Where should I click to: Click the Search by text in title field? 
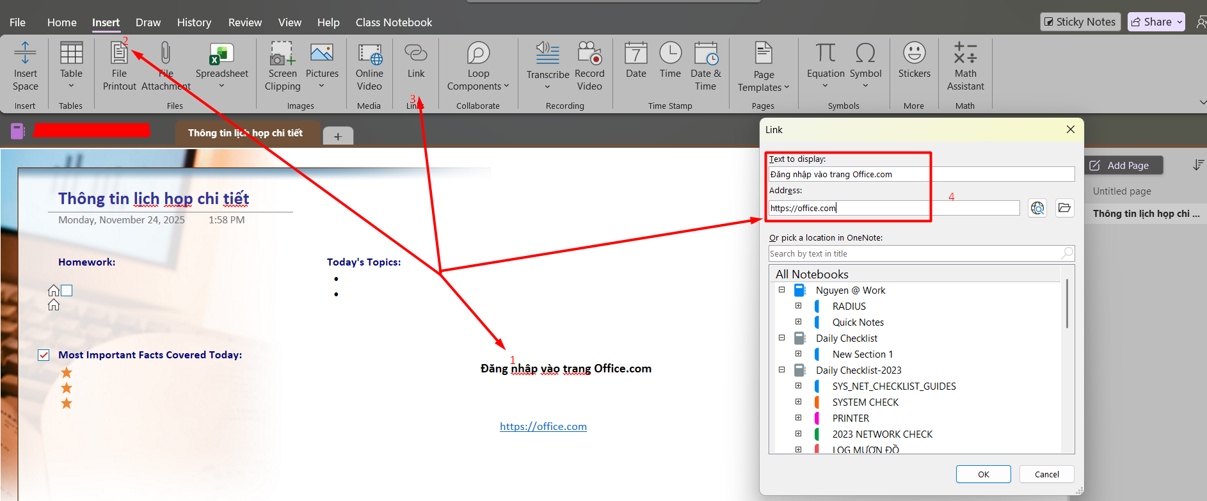click(x=914, y=254)
